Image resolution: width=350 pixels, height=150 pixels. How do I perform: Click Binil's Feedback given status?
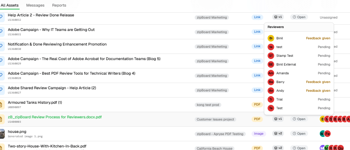(318, 38)
